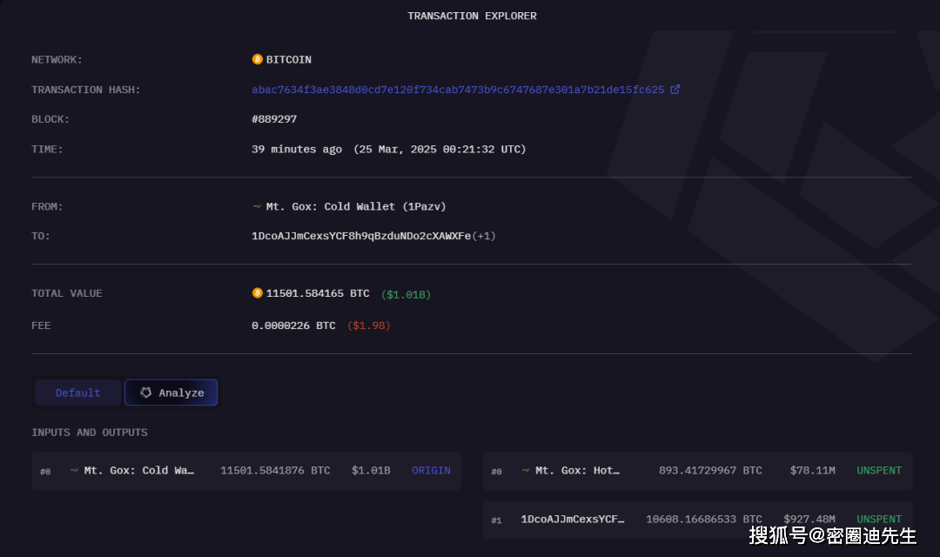Click entity icon on output #0 Hot wallet
Viewport: 940px width, 557px height.
click(526, 470)
